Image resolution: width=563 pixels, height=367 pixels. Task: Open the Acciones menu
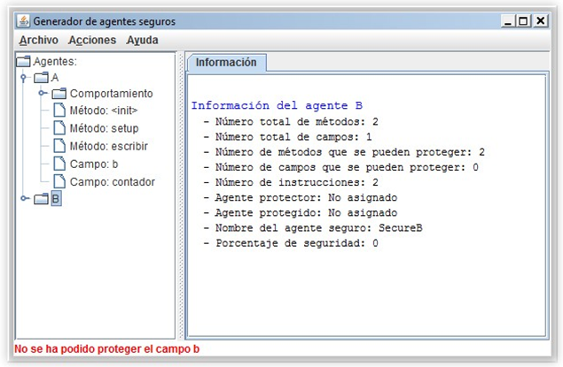(92, 40)
